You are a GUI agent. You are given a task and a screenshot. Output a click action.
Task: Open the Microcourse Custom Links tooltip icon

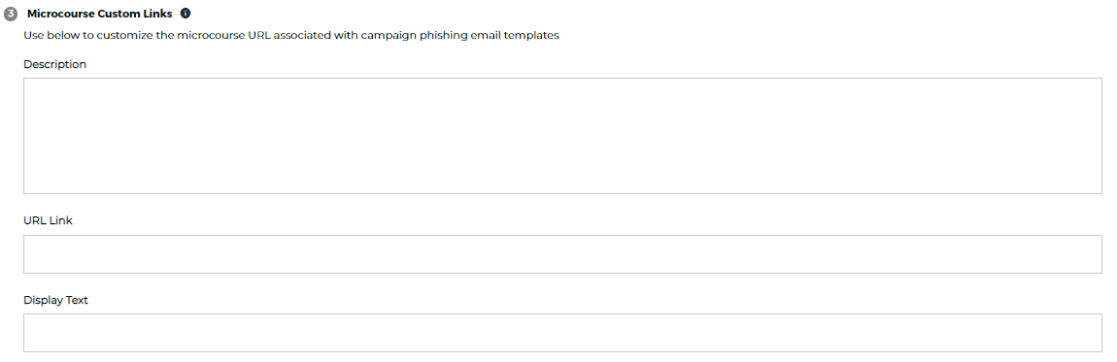coord(186,14)
